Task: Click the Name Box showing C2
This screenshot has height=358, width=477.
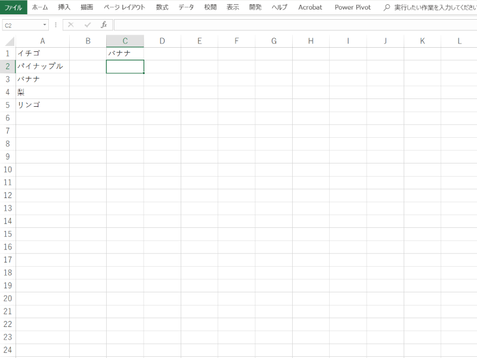Action: (21, 25)
